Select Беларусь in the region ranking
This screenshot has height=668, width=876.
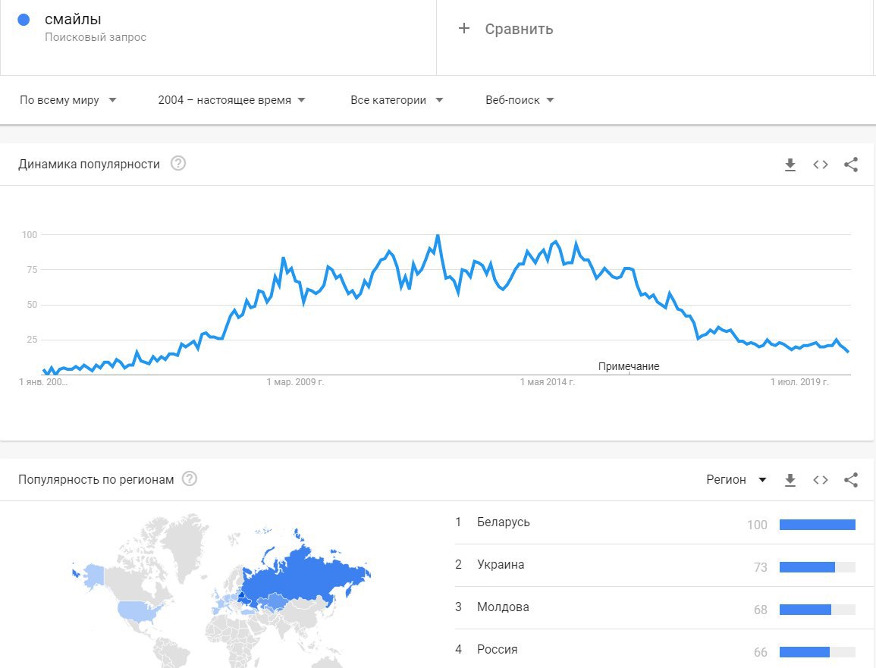504,522
